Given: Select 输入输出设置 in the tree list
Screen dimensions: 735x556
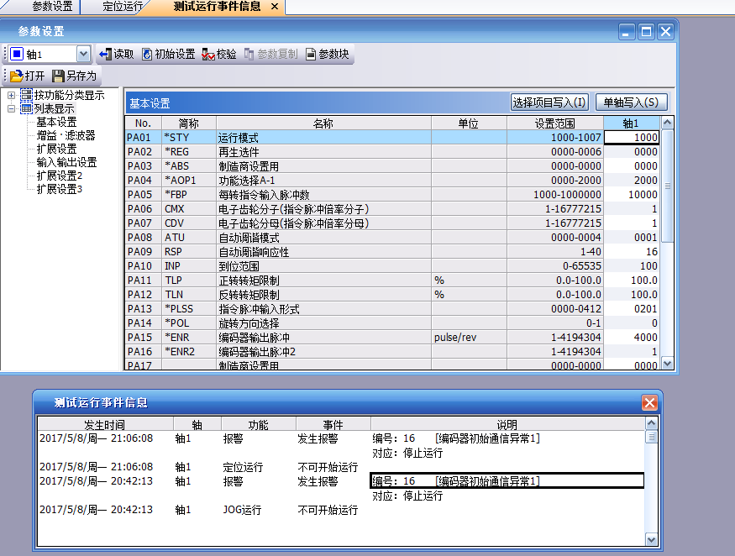Looking at the screenshot, I should (66, 162).
